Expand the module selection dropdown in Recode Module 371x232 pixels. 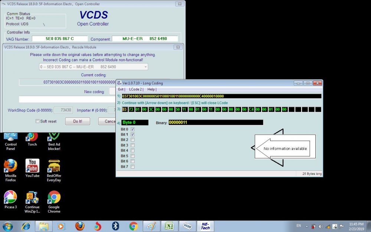(145, 67)
